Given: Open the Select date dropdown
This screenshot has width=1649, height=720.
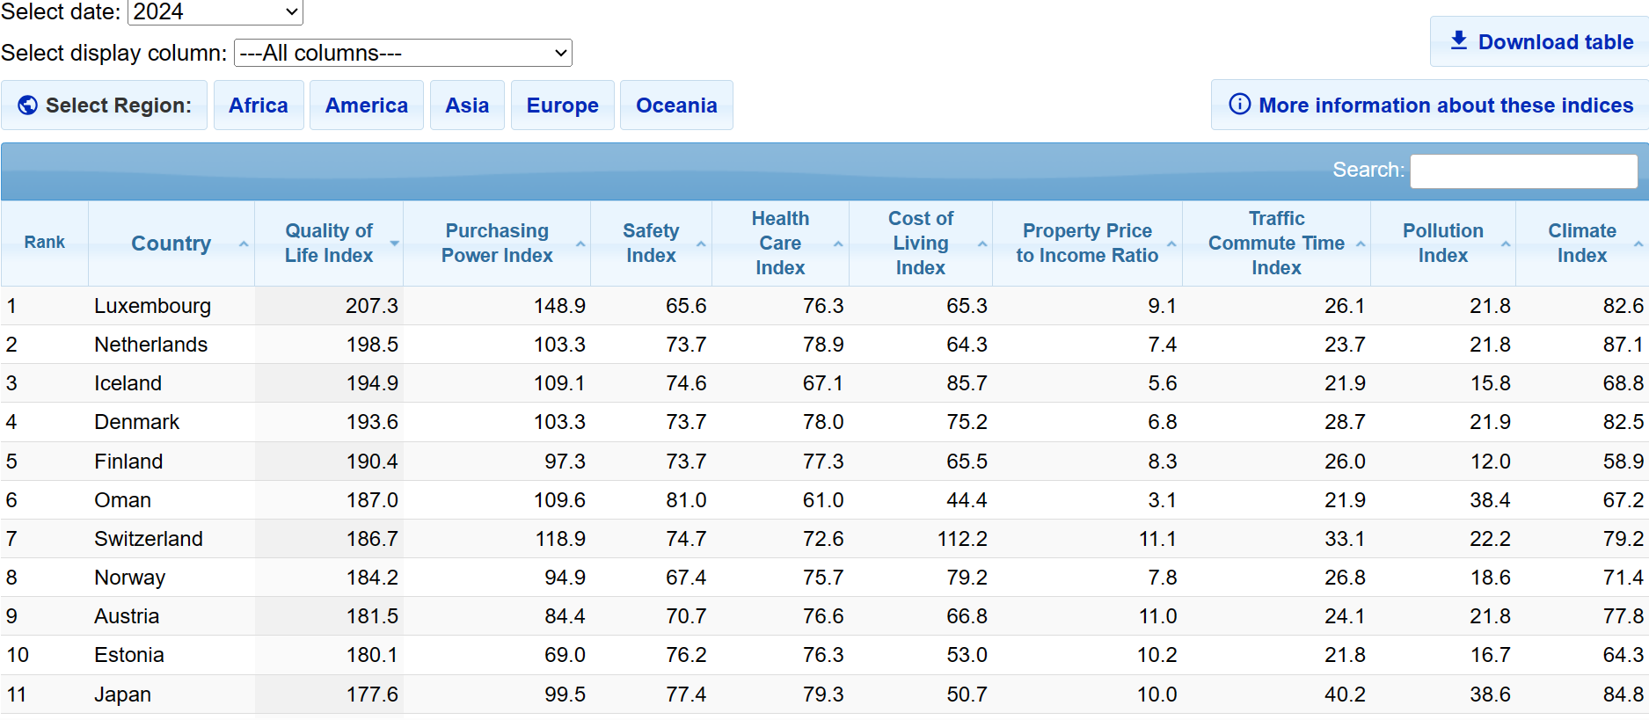Looking at the screenshot, I should pos(215,12).
